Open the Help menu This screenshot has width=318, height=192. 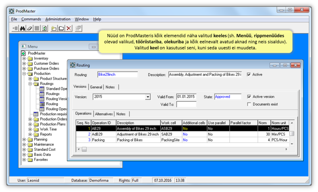(97, 19)
